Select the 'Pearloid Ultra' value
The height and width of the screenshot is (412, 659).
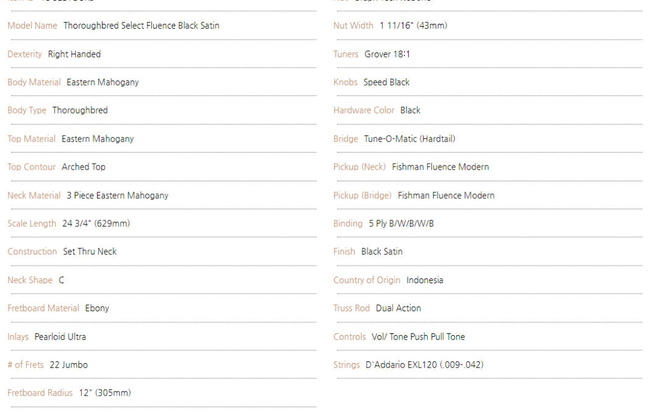[60, 337]
